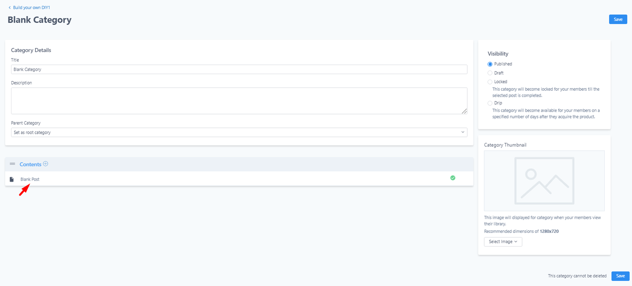The width and height of the screenshot is (632, 286).
Task: Click the bottom Save button
Action: 621,276
